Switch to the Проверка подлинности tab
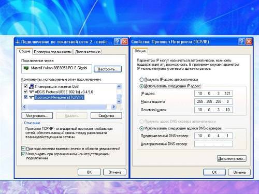This screenshot has width=259, height=194. pyautogui.click(x=53, y=52)
